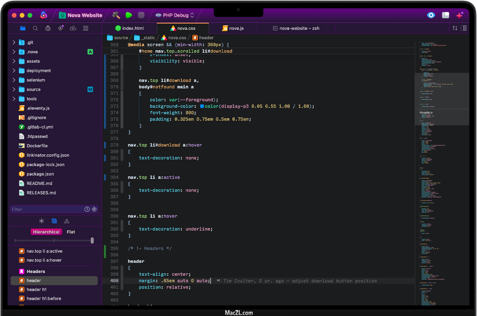Expand the deployment folder
477x316 pixels.
[x=14, y=71]
